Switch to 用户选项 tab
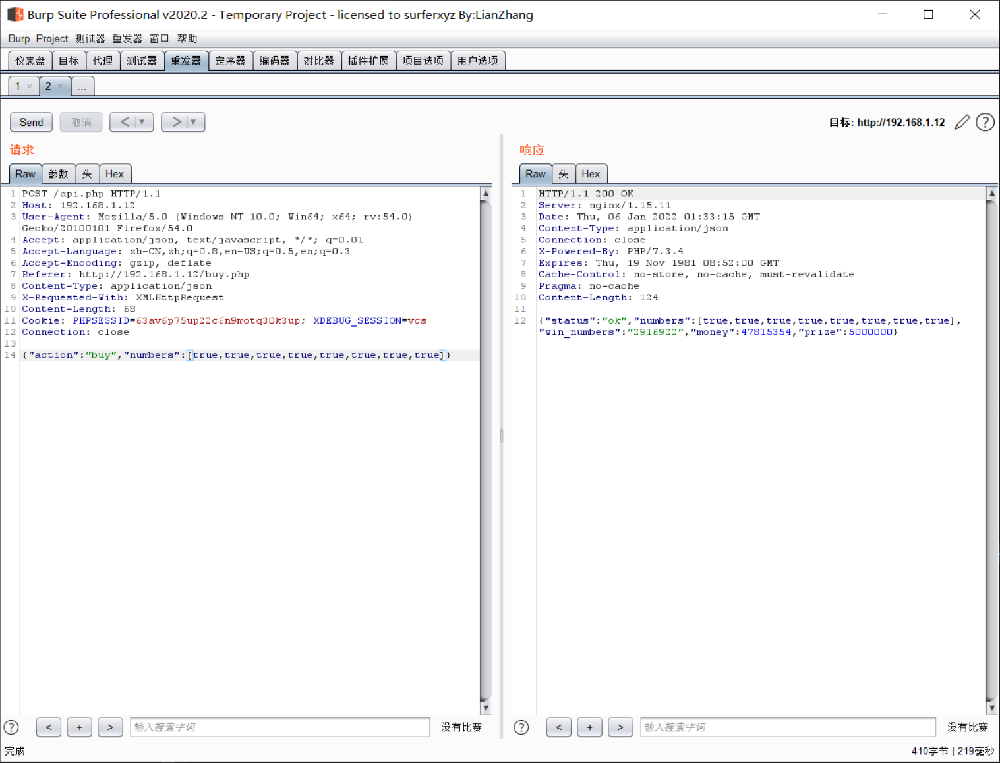This screenshot has width=1000, height=763. (x=478, y=61)
